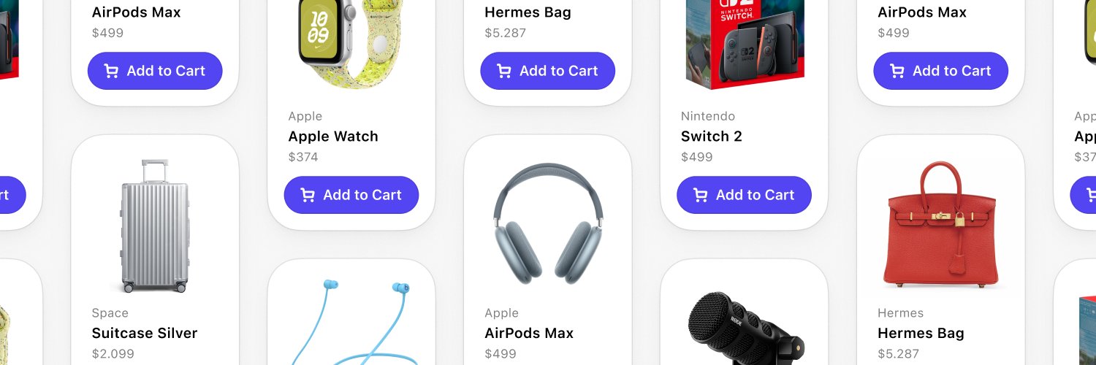Open the Apple Watch product title
The height and width of the screenshot is (365, 1096).
click(x=333, y=137)
